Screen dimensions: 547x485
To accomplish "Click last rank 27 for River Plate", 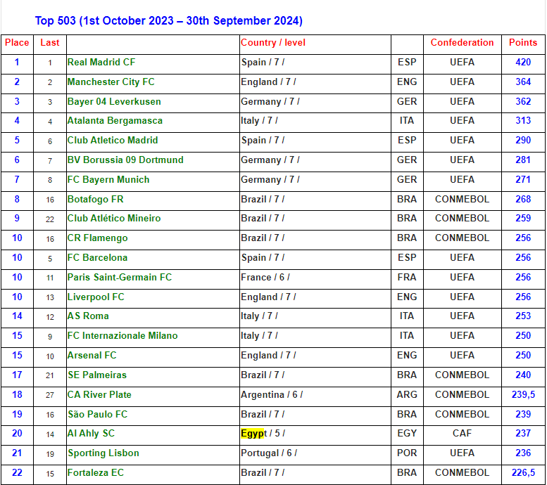I will (50, 395).
